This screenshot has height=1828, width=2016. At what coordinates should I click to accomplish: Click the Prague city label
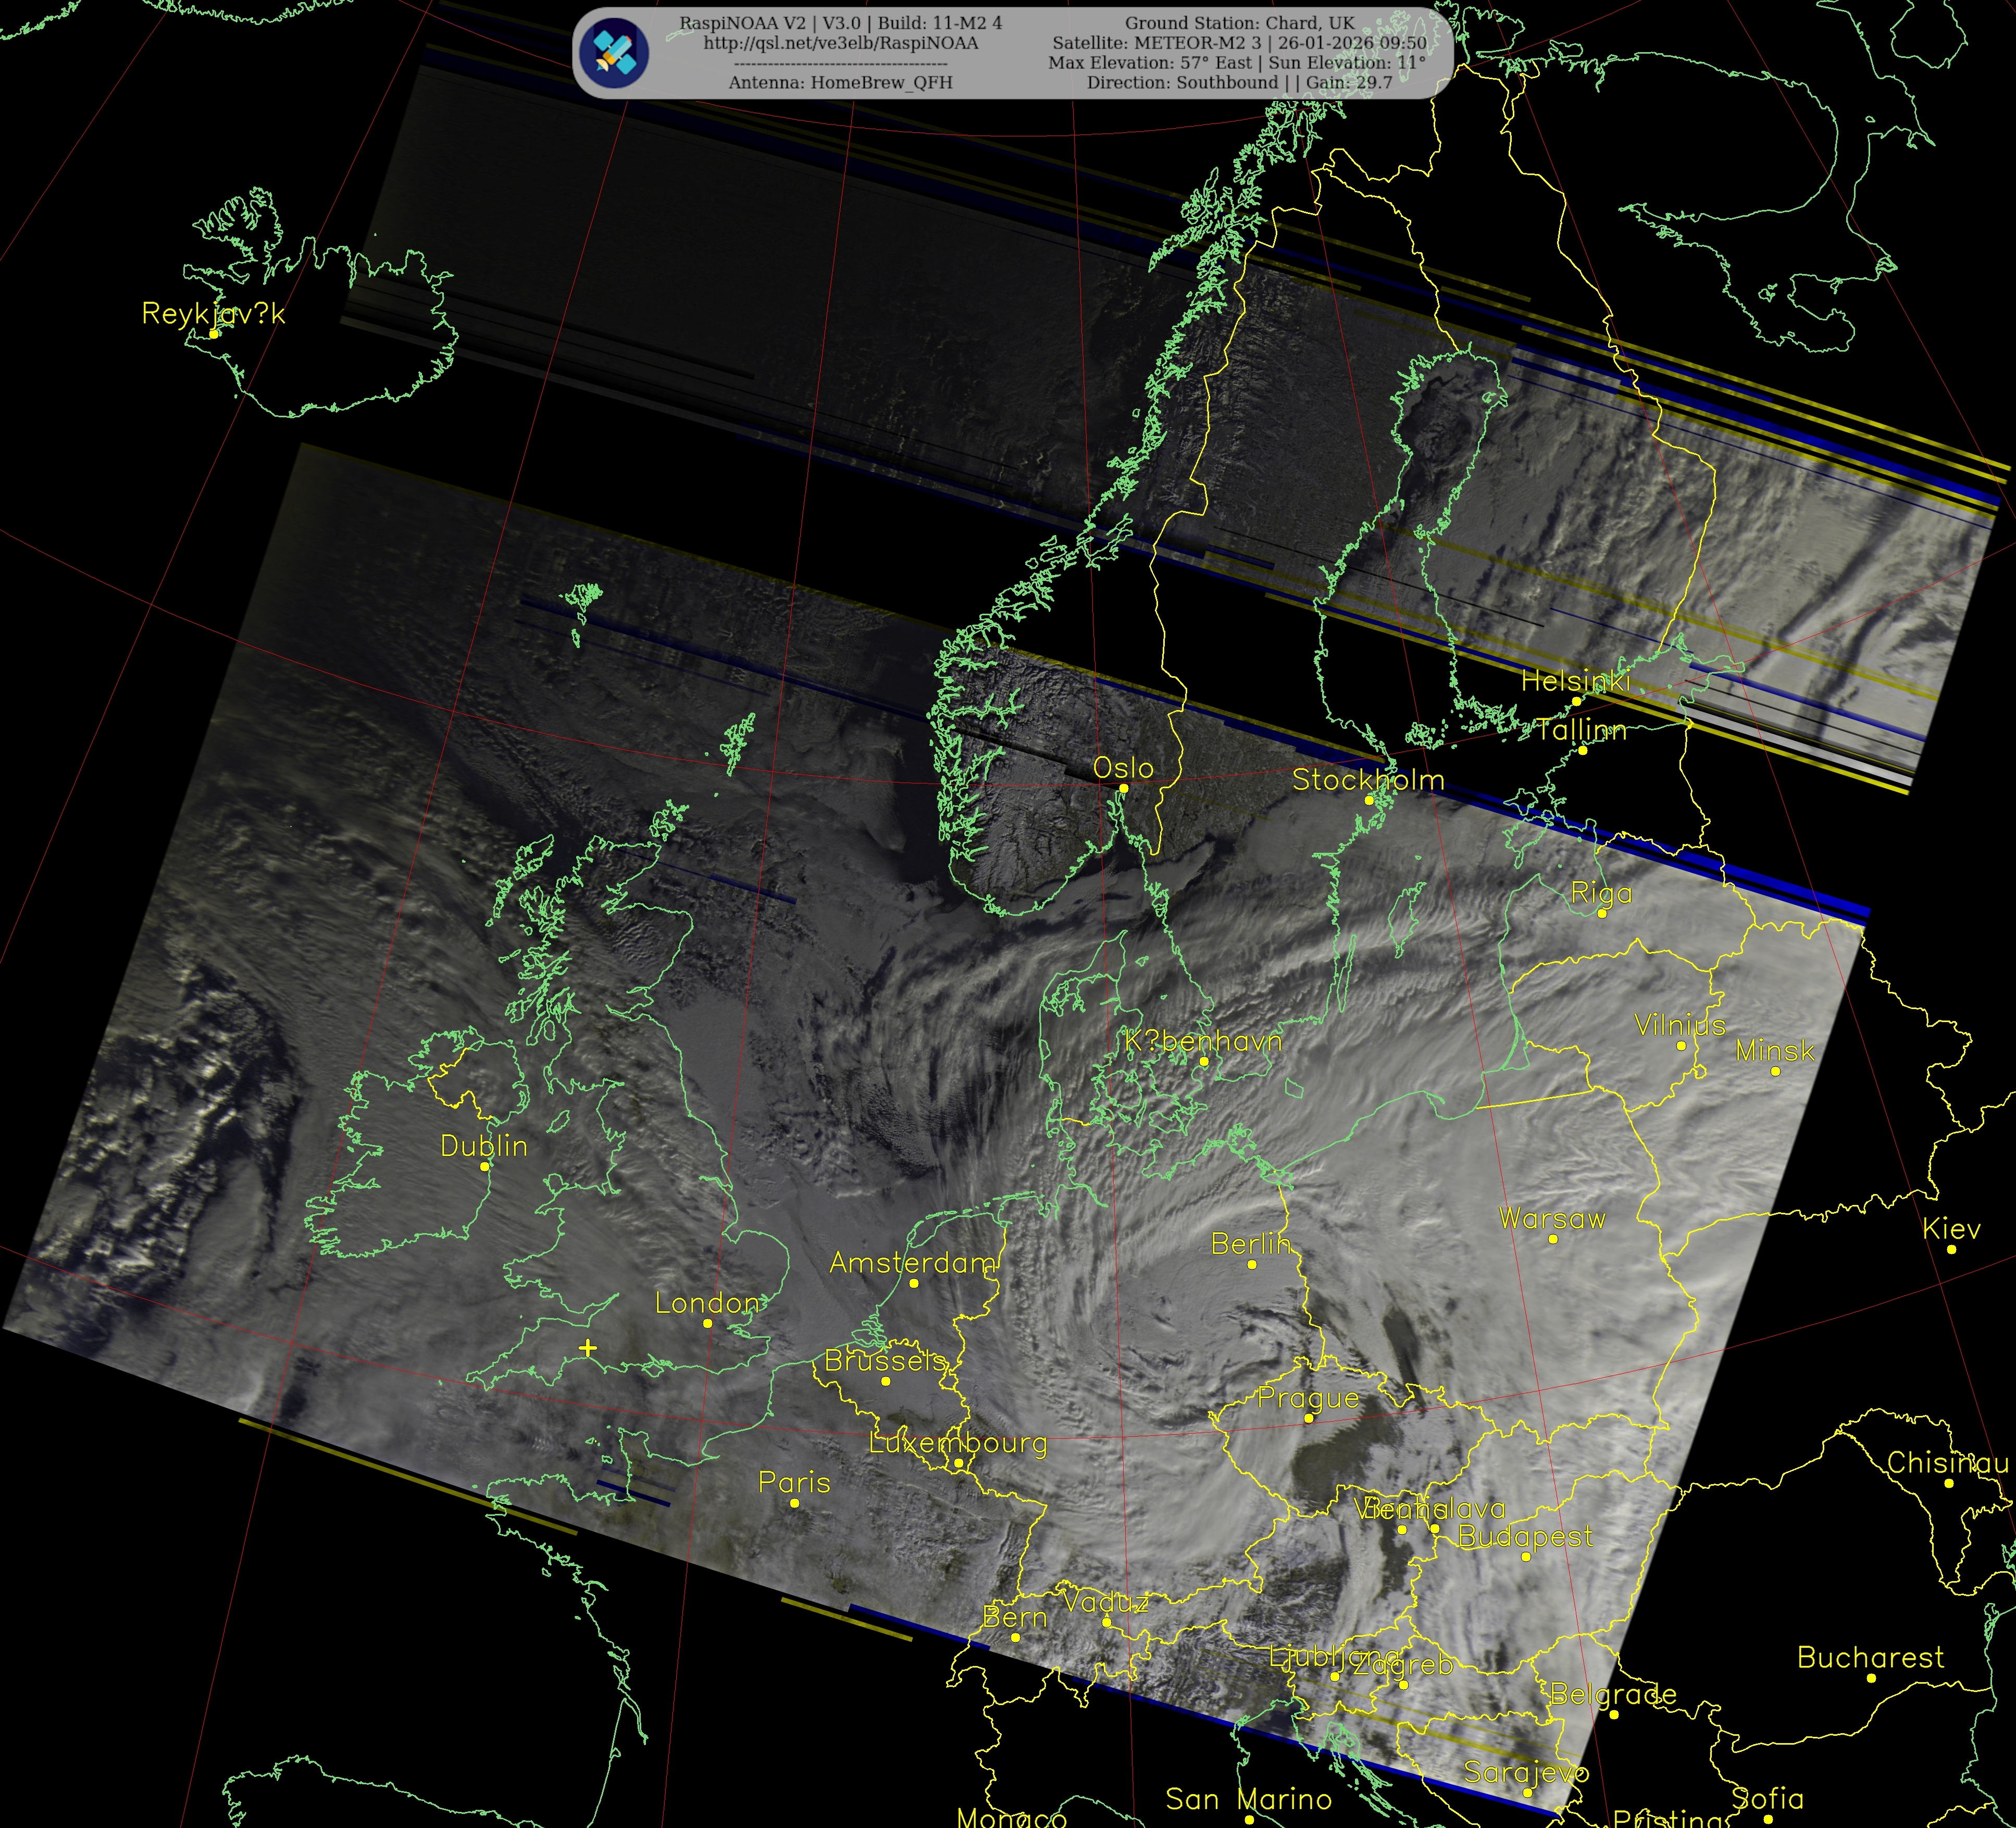click(1308, 1398)
